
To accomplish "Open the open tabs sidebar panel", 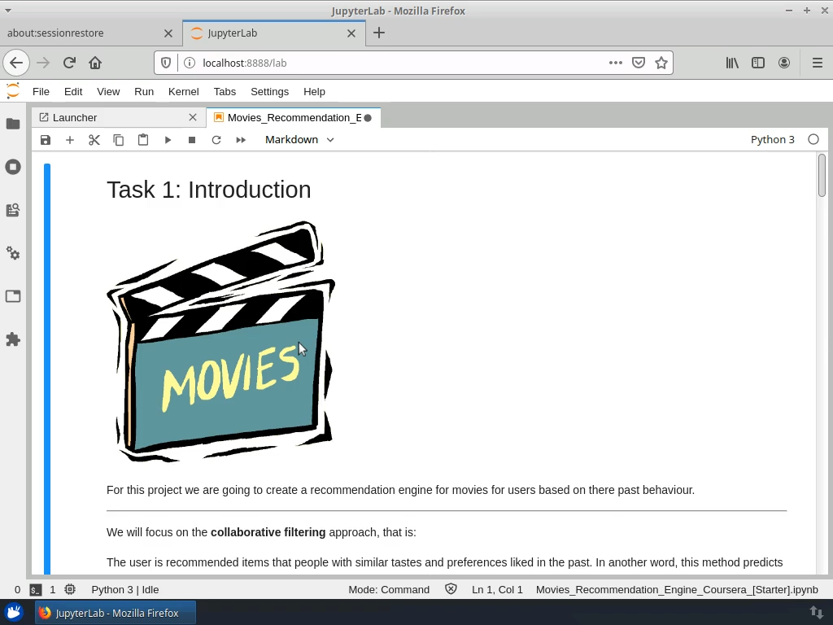I will pos(13,296).
